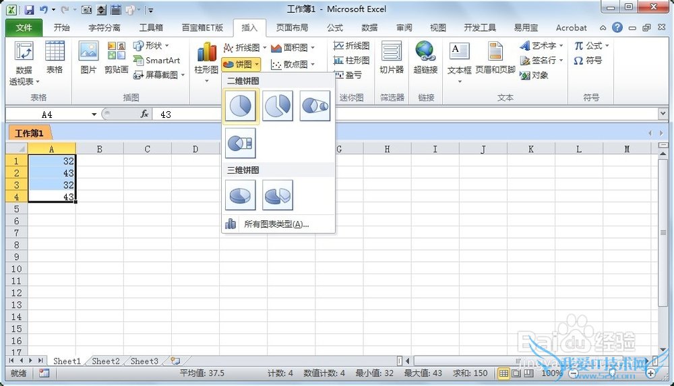Collapse the ribbon
The width and height of the screenshot is (674, 386).
[x=603, y=28]
